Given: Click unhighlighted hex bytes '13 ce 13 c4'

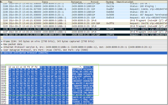Looking at the screenshot, I should [15, 67].
